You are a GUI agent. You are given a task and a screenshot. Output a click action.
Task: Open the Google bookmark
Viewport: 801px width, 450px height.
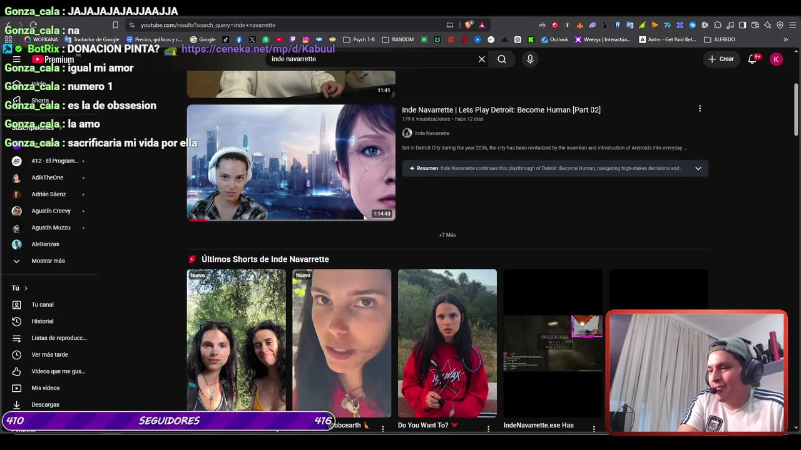pos(203,39)
